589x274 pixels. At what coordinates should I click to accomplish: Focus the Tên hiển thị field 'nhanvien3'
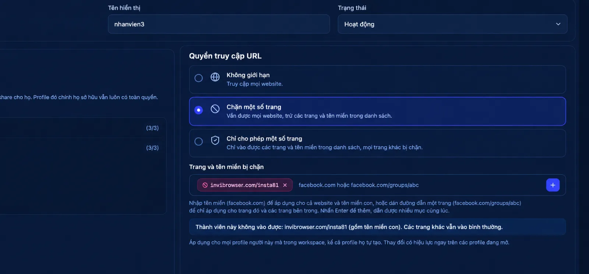pos(219,24)
